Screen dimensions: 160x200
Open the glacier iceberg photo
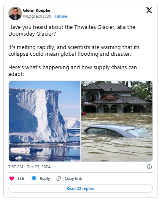45,121
